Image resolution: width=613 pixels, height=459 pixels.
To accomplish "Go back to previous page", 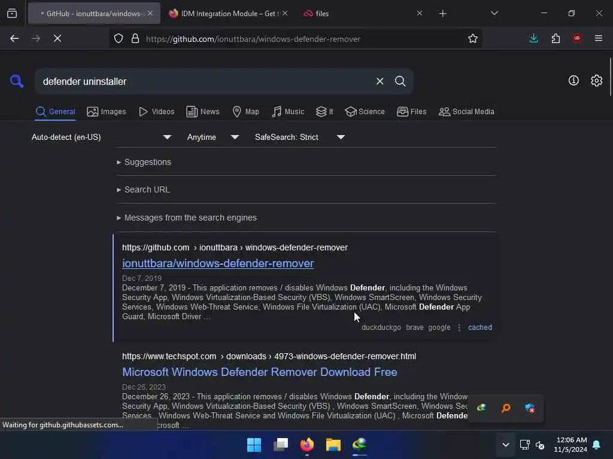I will [x=14, y=38].
